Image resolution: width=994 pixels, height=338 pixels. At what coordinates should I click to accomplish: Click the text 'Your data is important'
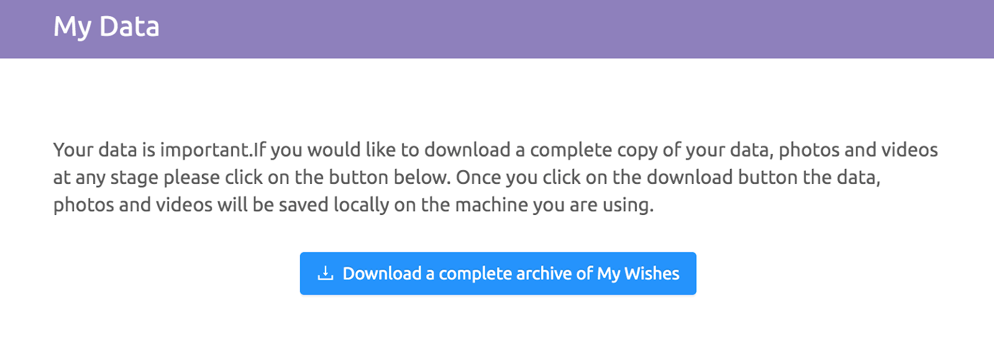(x=151, y=150)
